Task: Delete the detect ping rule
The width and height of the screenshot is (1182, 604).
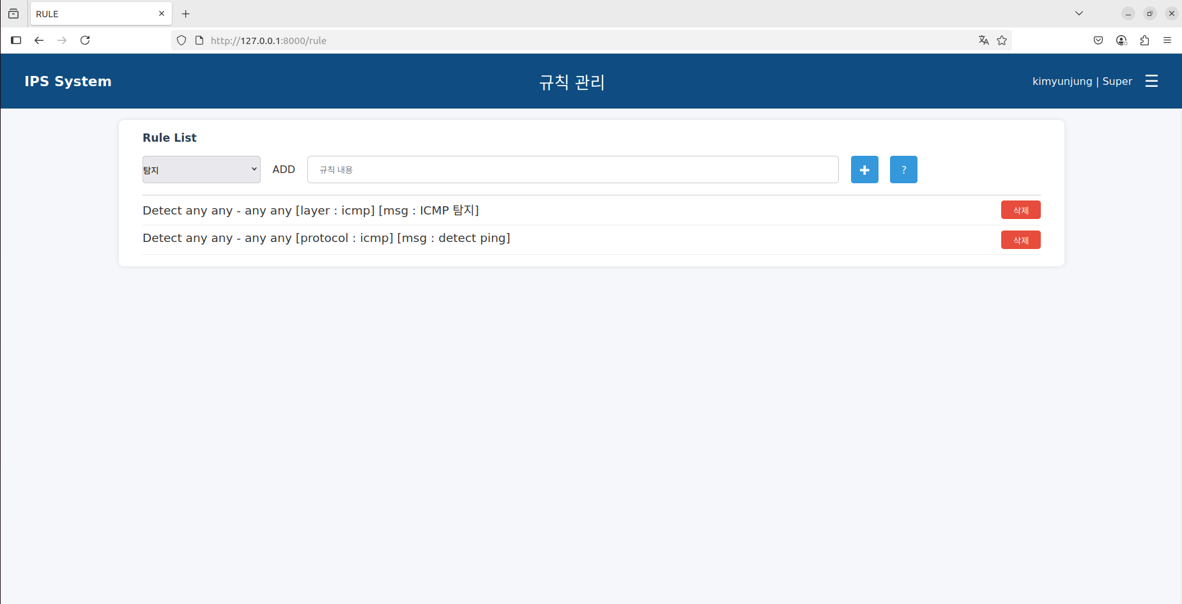Action: point(1020,240)
